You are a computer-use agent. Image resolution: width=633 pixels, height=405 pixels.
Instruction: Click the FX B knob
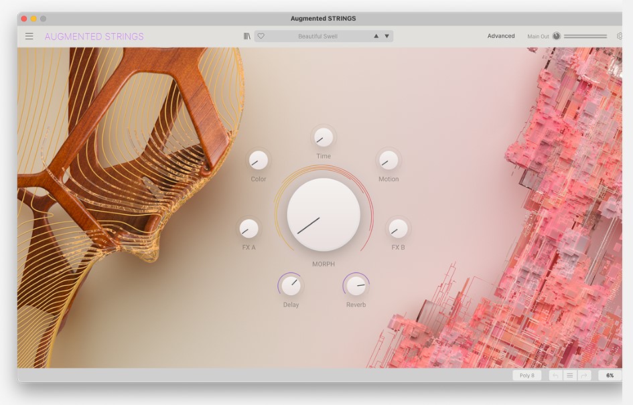[398, 229]
